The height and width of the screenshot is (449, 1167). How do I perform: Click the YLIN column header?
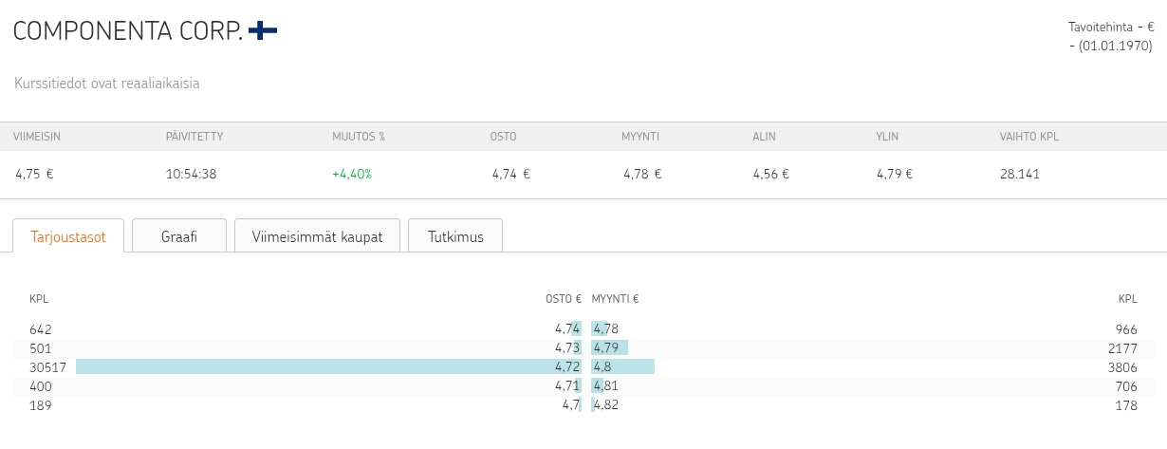coord(887,137)
